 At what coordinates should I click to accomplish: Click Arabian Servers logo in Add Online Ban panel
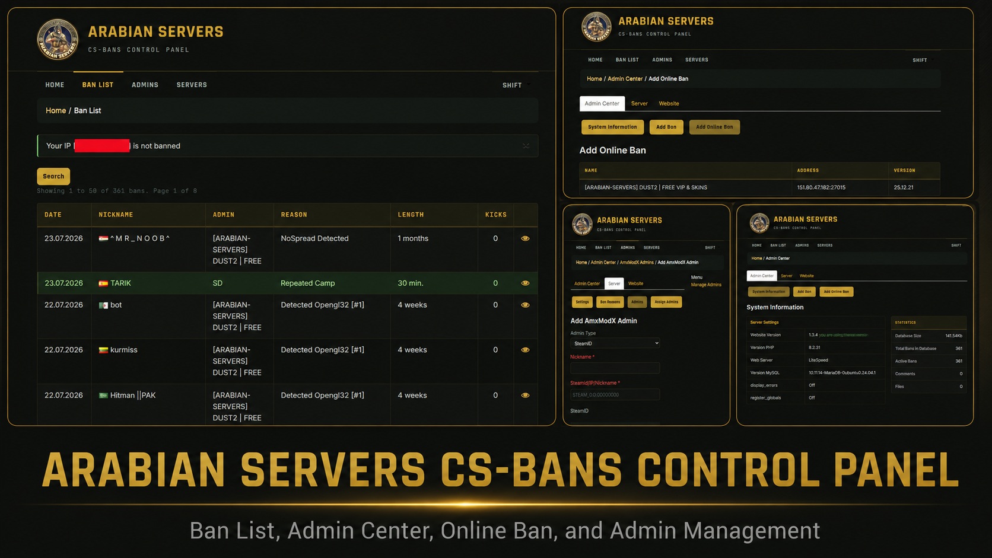[596, 27]
